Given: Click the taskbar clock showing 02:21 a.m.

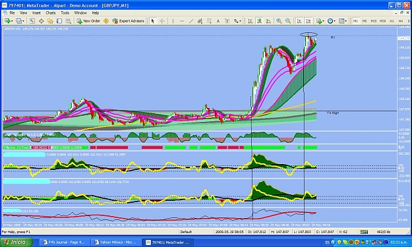Looking at the screenshot, I should click(x=399, y=242).
